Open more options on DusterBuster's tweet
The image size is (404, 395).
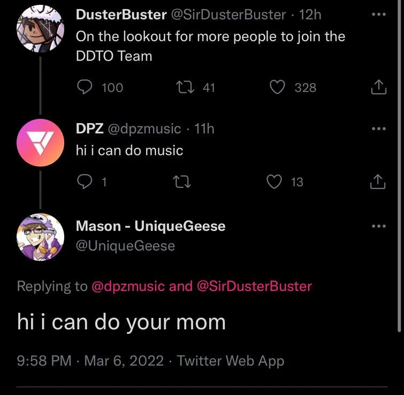tap(378, 14)
